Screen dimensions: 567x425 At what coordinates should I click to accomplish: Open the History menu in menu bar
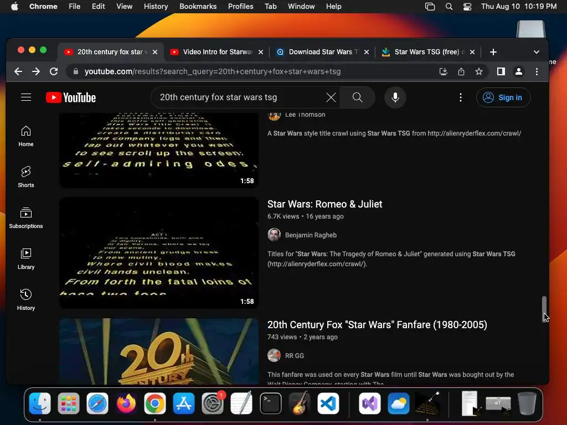[156, 7]
